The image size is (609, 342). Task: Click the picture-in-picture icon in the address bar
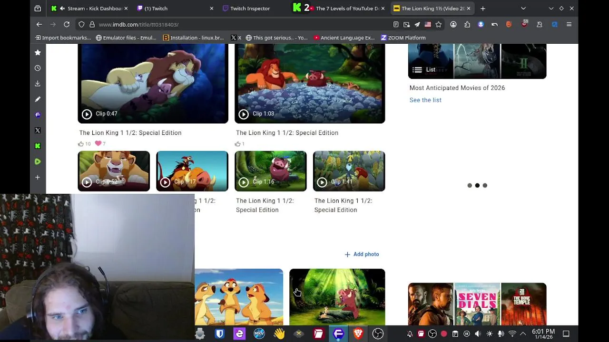click(406, 24)
